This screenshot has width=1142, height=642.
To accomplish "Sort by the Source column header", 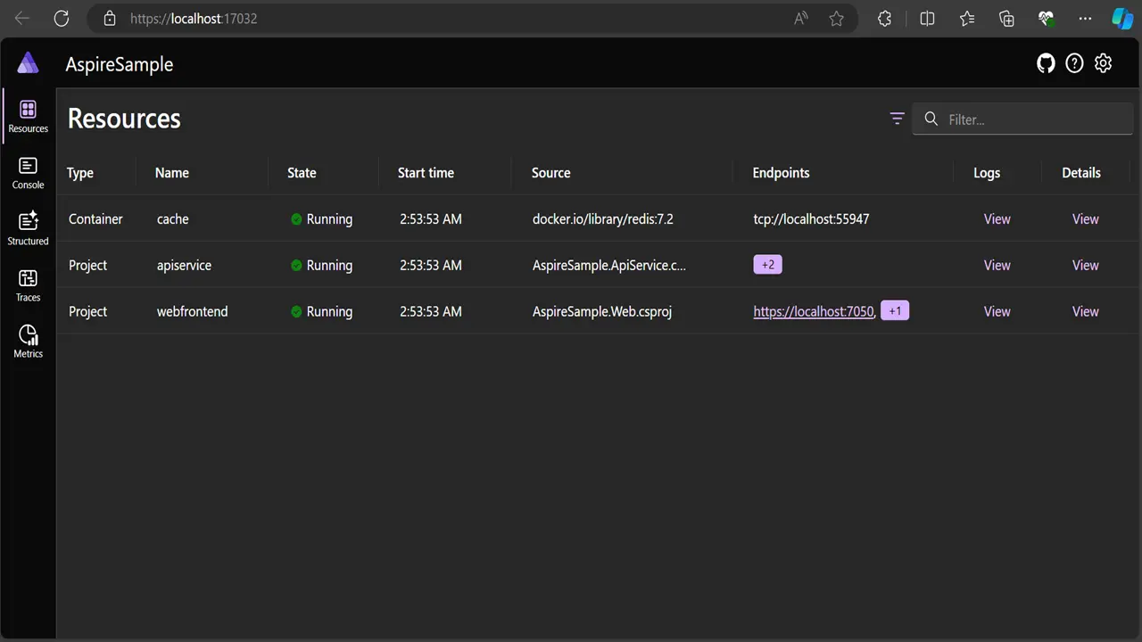I will point(550,173).
